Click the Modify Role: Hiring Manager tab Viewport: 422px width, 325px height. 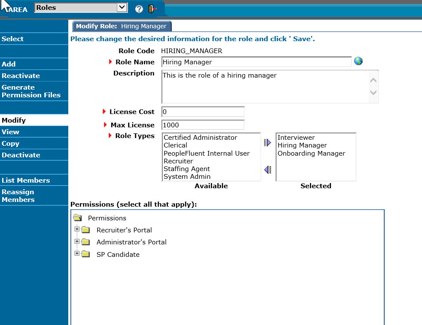(121, 26)
